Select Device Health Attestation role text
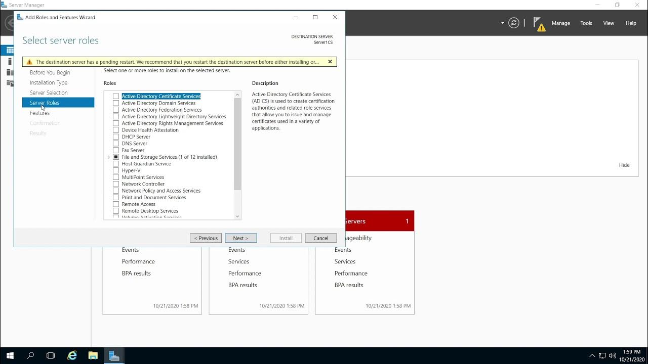The width and height of the screenshot is (648, 364). click(150, 130)
